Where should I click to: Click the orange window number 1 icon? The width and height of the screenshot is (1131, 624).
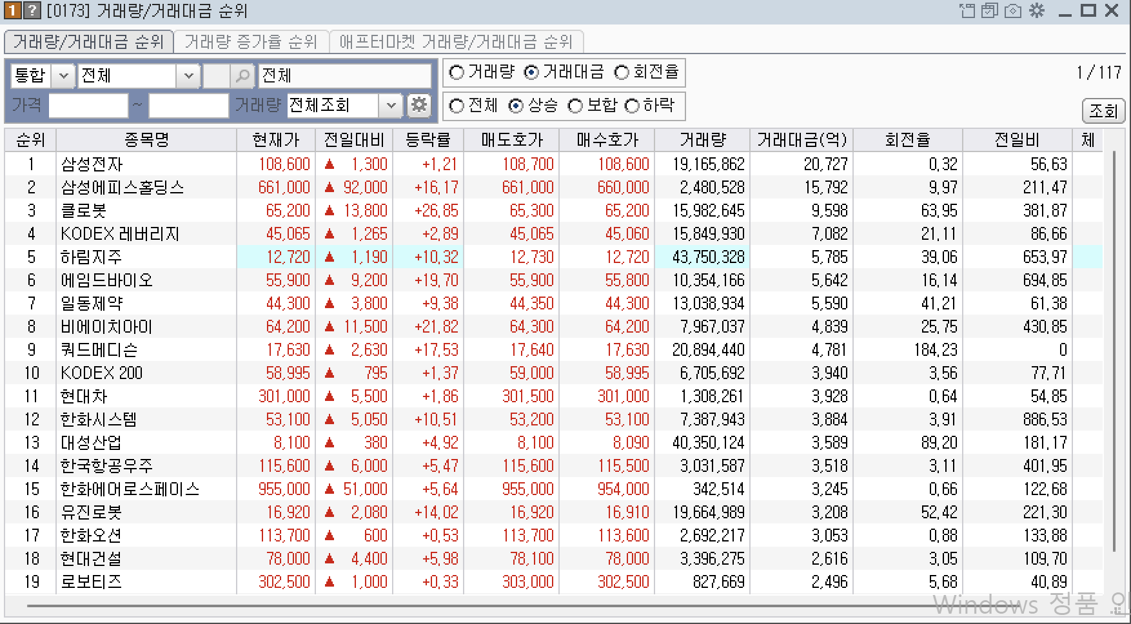tap(12, 11)
